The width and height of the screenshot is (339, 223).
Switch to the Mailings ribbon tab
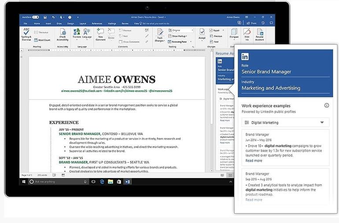pyautogui.click(x=112, y=23)
